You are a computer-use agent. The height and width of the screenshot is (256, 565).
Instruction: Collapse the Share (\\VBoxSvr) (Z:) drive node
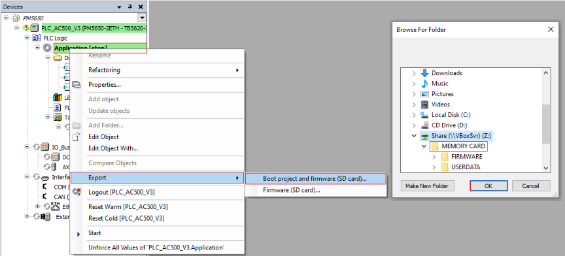(x=414, y=136)
